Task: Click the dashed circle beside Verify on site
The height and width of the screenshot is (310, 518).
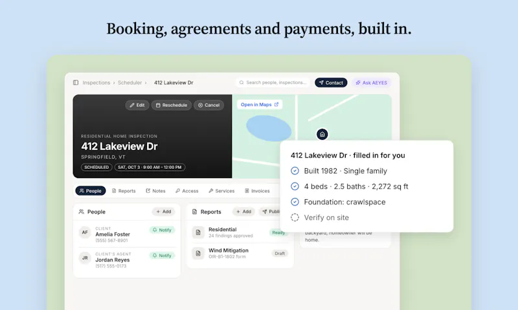Action: [x=295, y=217]
